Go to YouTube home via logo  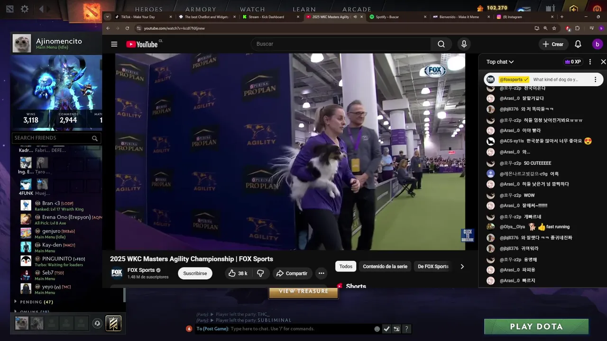142,44
